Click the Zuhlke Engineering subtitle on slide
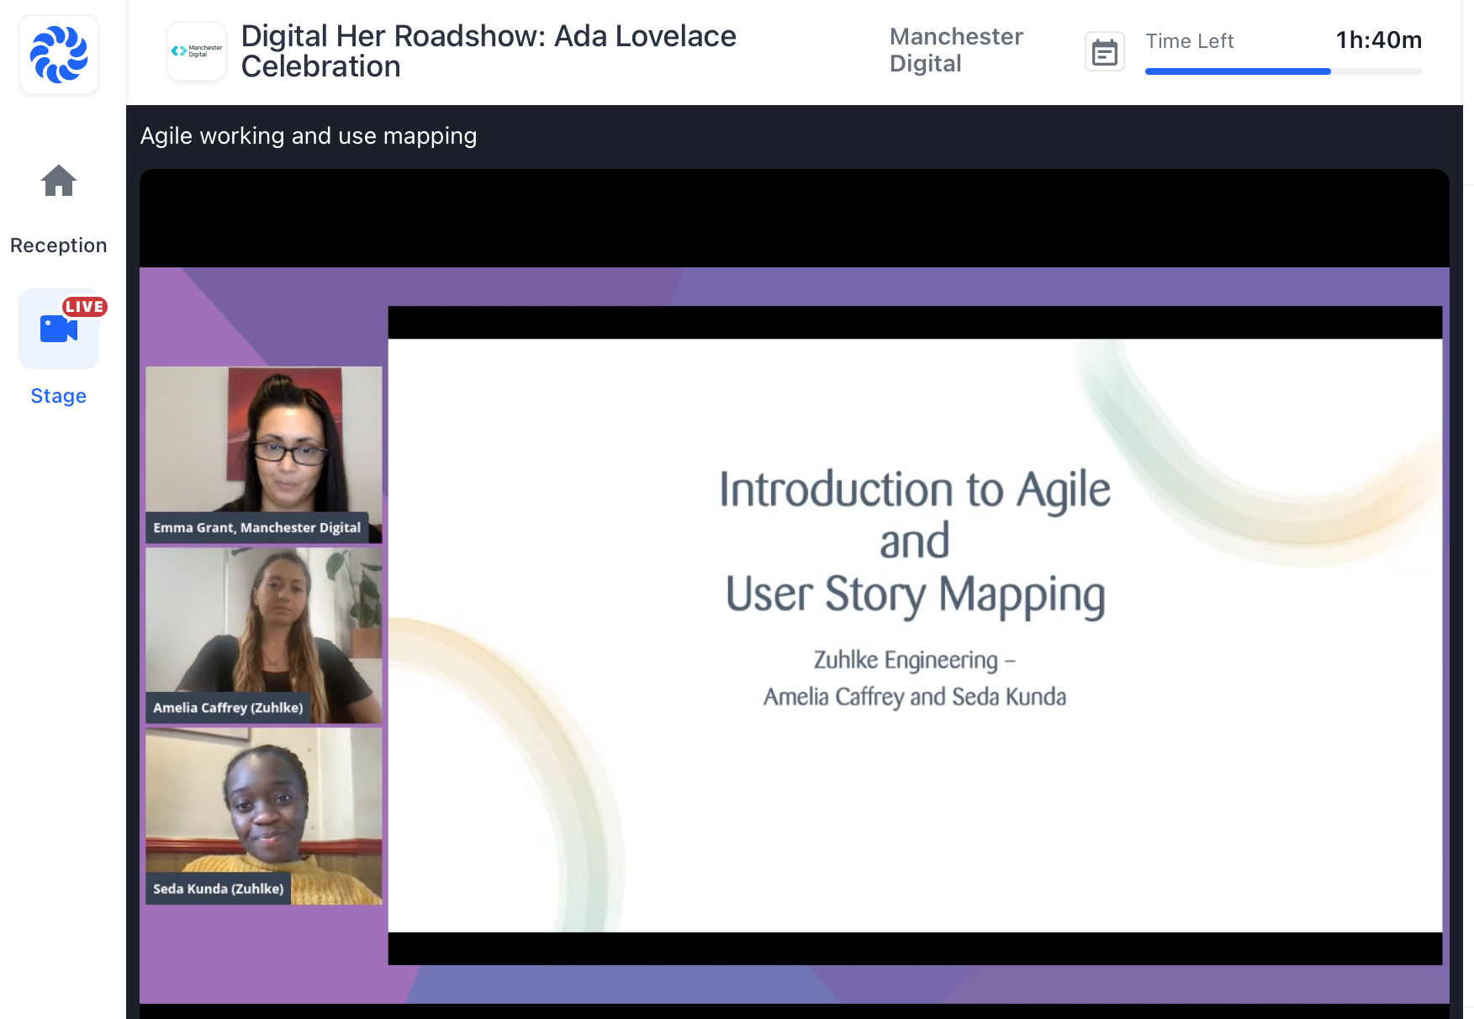This screenshot has height=1019, width=1474. (915, 660)
